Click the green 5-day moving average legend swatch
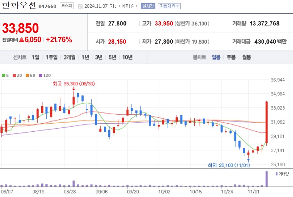 point(3,75)
